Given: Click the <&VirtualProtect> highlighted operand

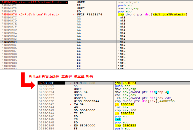Looking at the screenshot, I should pos(169,15).
